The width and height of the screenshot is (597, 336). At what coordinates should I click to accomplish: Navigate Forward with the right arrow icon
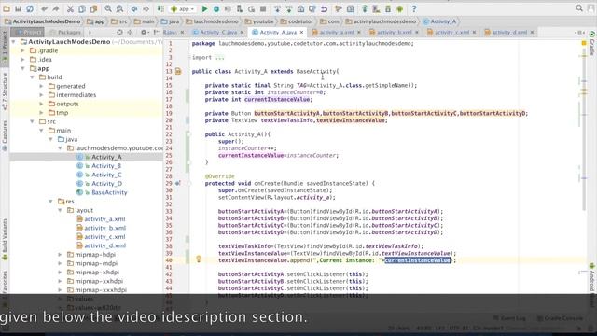pos(146,8)
